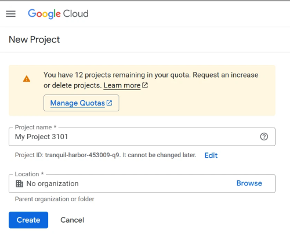Viewport: 290px width, 236px height.
Task: Click the Parent organization or folder hint
Action: (55, 199)
